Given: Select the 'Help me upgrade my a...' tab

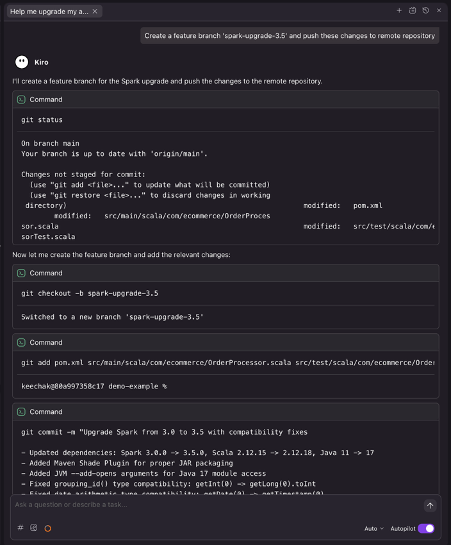Looking at the screenshot, I should pos(49,12).
